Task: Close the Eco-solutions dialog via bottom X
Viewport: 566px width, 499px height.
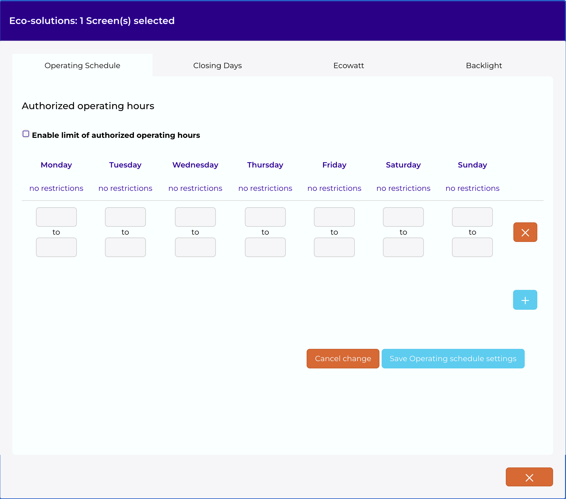Action: [x=529, y=477]
